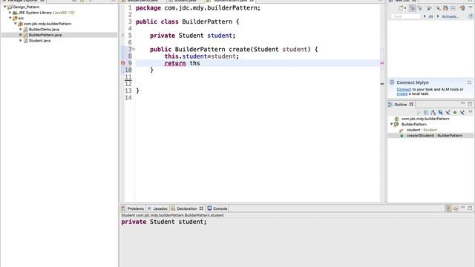Click the error marker on line 9
Screen dimensions: 475x267
122,63
